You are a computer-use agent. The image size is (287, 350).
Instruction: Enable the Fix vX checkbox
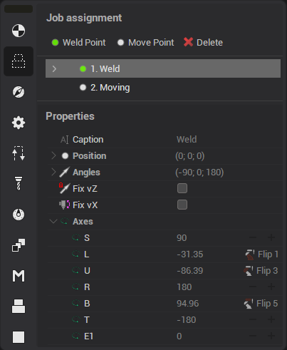[182, 205]
